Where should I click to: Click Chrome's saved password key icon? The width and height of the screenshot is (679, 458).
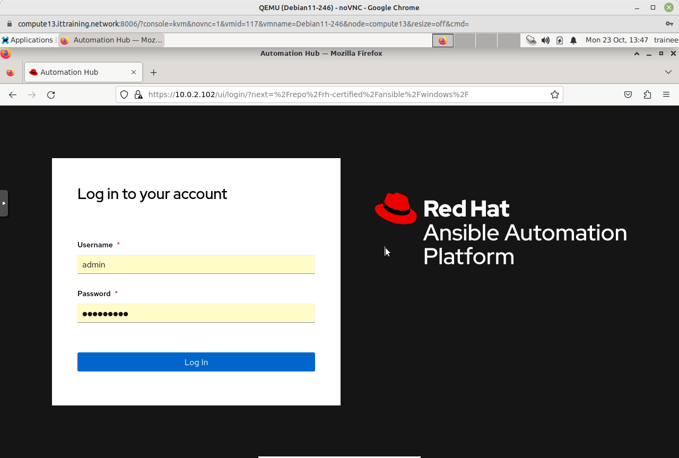(669, 24)
